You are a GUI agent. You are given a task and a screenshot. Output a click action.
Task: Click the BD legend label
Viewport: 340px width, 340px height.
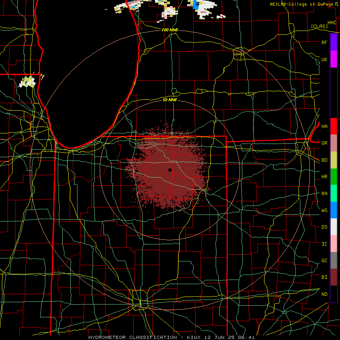pyautogui.click(x=324, y=160)
